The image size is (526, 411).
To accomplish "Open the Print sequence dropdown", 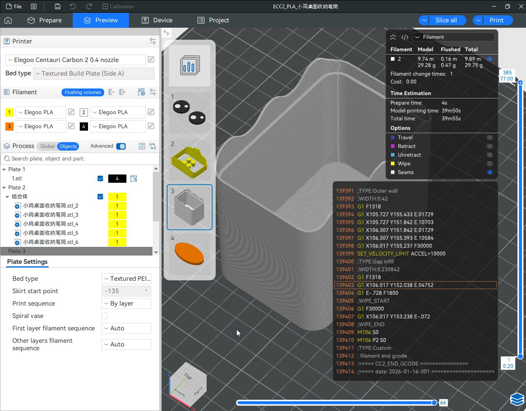I will (x=126, y=303).
